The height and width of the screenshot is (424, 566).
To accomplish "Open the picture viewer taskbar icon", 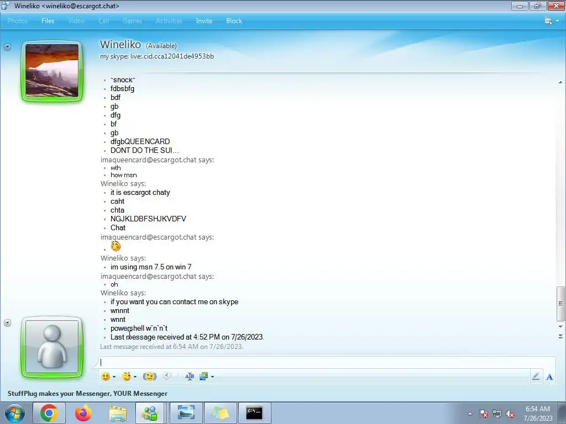I will coord(186,413).
